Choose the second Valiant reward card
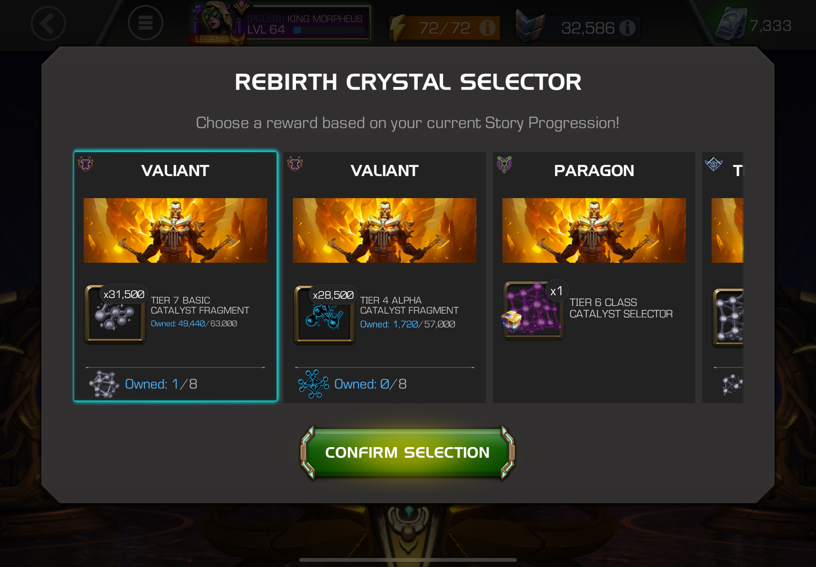This screenshot has width=816, height=567. [384, 278]
